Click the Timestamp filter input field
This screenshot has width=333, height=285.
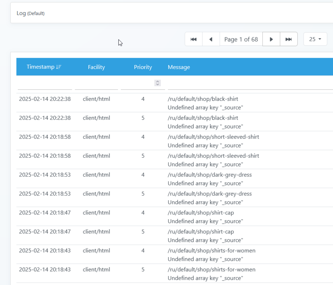(44, 83)
